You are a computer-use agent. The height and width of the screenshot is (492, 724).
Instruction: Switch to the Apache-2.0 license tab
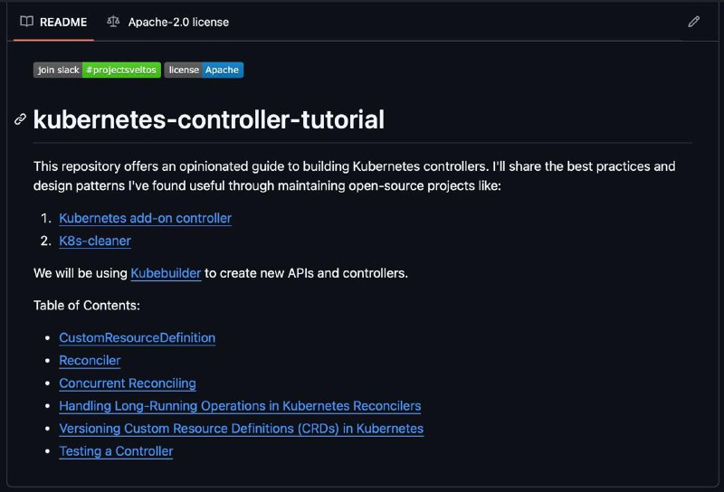click(168, 22)
